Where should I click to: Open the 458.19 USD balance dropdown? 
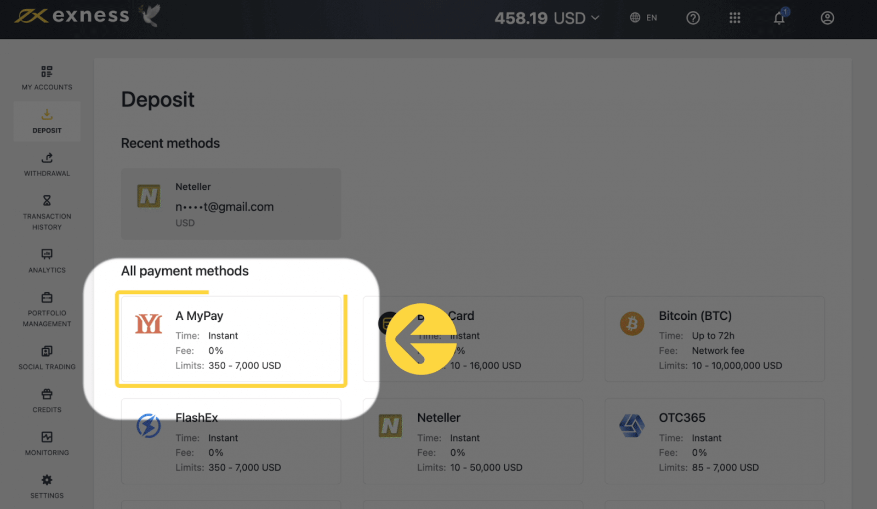pyautogui.click(x=546, y=18)
